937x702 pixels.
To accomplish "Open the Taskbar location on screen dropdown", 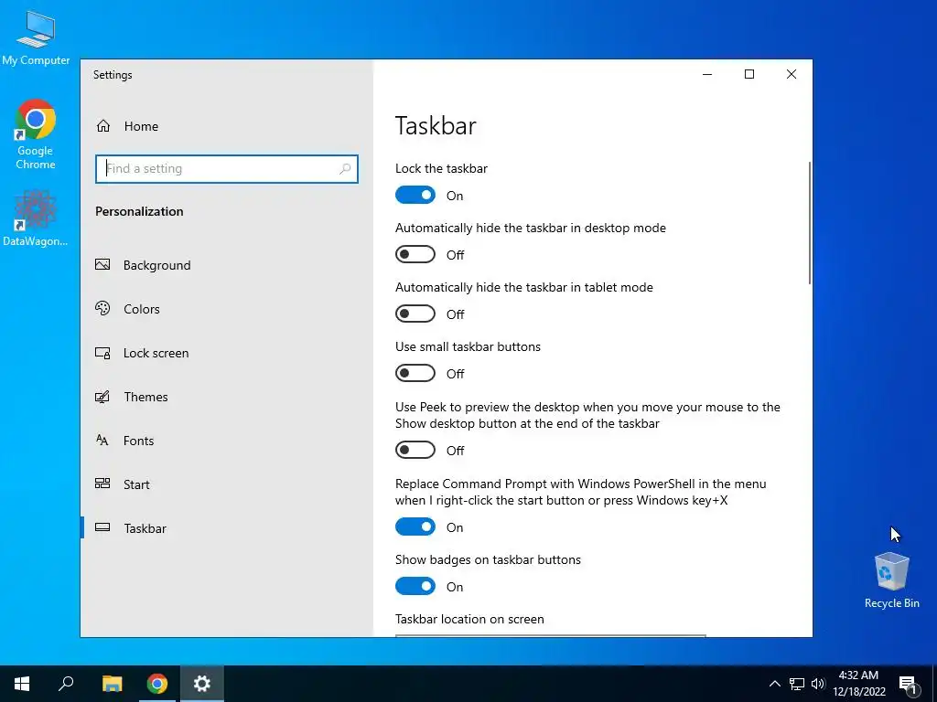I will click(550, 636).
